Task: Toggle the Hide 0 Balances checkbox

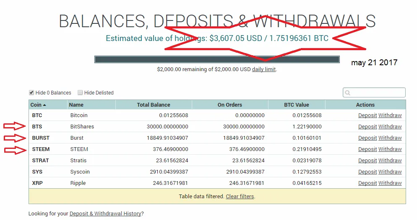Action: tap(31, 92)
